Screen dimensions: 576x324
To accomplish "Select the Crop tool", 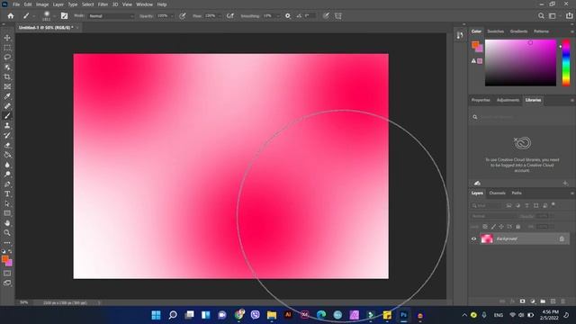I will tap(7, 76).
